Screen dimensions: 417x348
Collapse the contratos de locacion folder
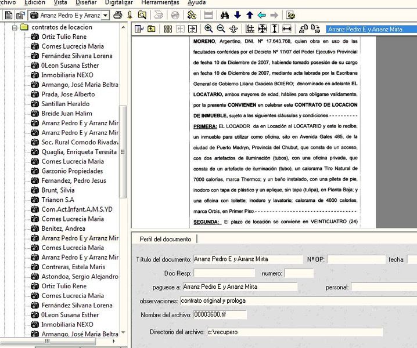pos(15,27)
